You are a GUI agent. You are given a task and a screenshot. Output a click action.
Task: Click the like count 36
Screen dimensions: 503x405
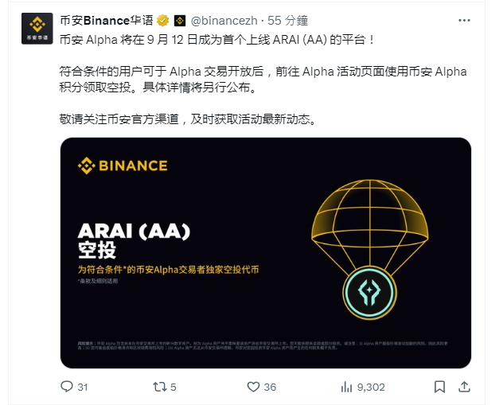pos(270,387)
